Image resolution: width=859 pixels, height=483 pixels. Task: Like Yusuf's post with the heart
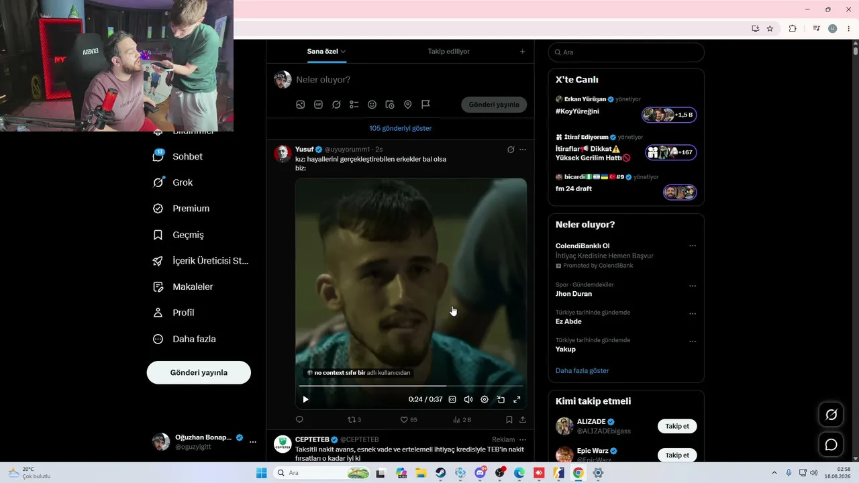click(x=409, y=420)
